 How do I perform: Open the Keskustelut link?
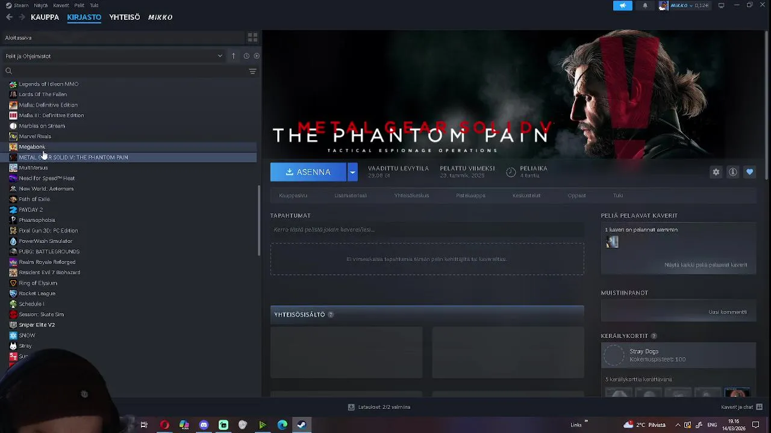pos(526,195)
